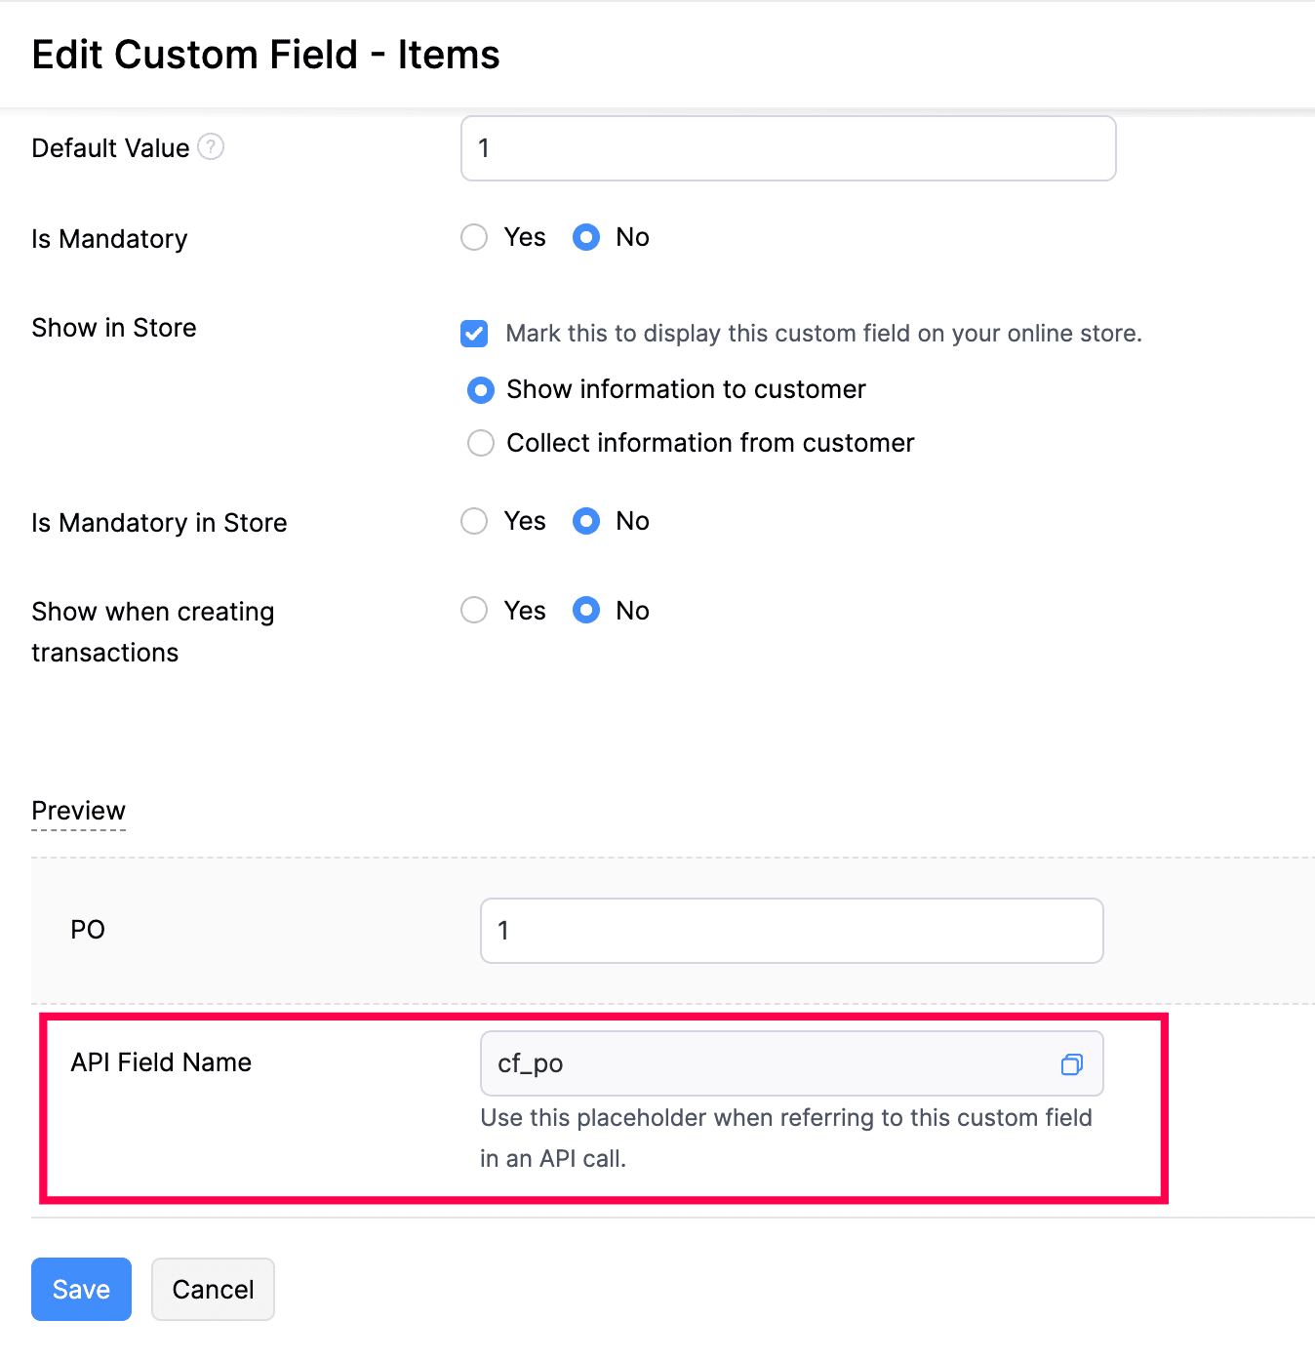Click the PO preview text box
Screen dimensions: 1315x1360
click(x=791, y=931)
